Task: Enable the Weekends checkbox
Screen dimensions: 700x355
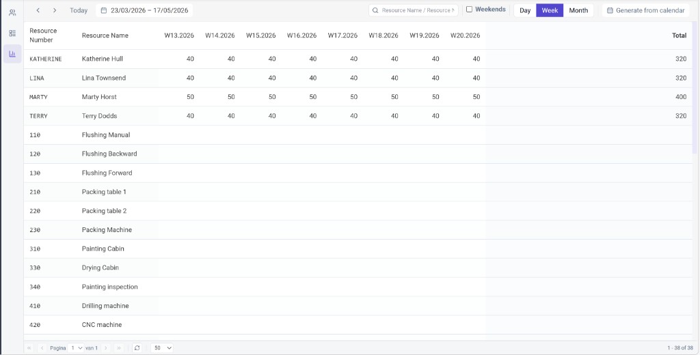Action: [x=469, y=10]
